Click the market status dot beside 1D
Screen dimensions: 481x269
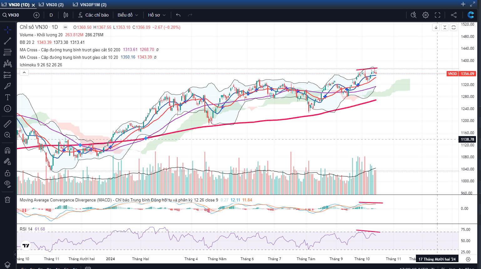pyautogui.click(x=65, y=27)
